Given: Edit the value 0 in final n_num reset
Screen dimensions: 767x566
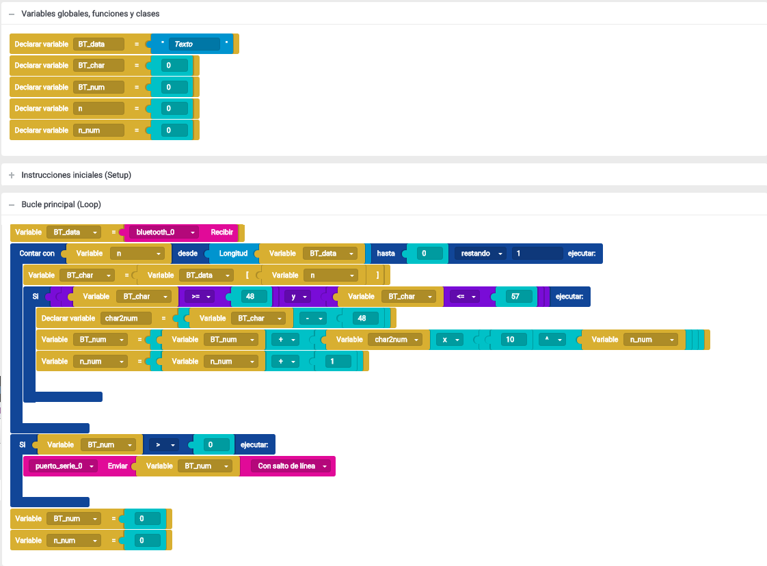Looking at the screenshot, I should [148, 541].
